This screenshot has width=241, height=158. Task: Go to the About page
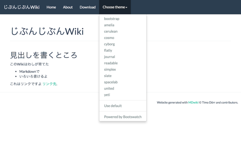[x=68, y=7]
